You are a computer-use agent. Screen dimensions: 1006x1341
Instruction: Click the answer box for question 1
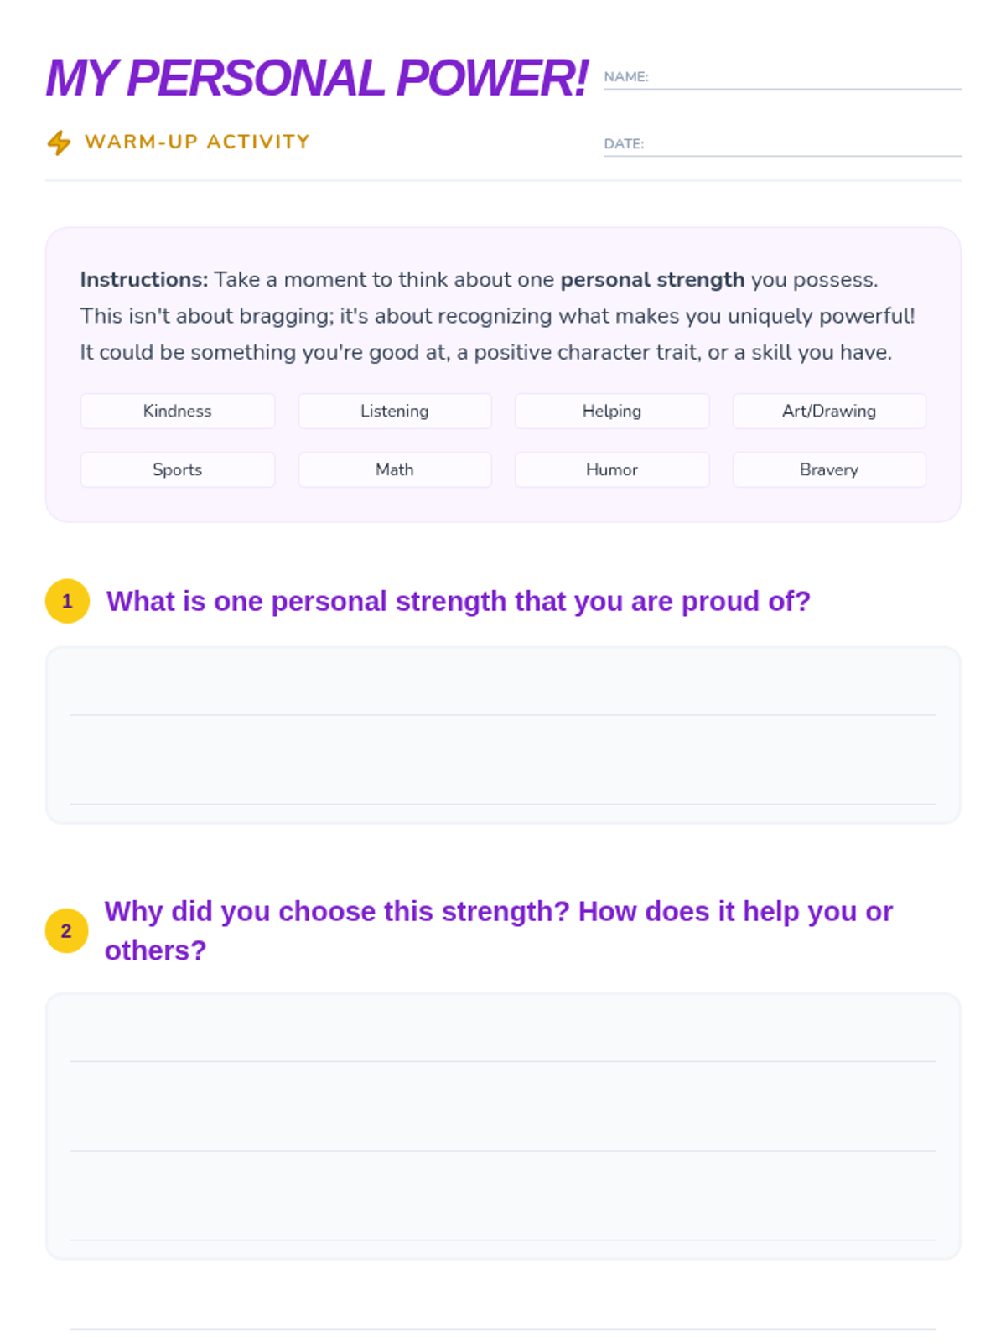pyautogui.click(x=503, y=734)
